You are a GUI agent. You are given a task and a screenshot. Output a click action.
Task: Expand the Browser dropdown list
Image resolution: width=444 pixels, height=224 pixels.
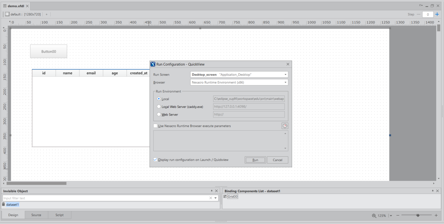(x=286, y=82)
